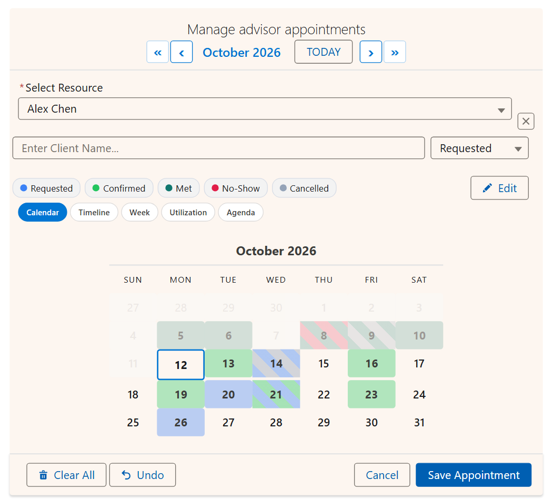This screenshot has width=553, height=499.
Task: Select past day October 5
Action: [x=180, y=335]
